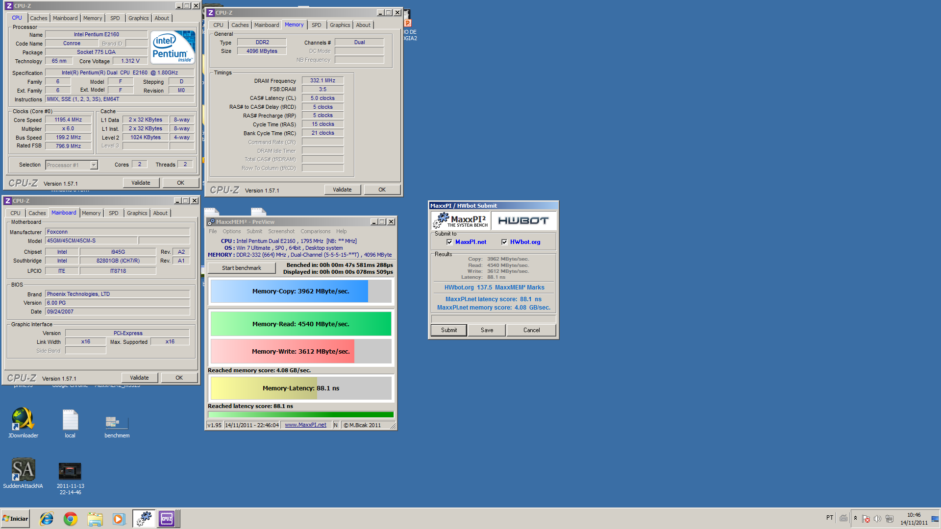Open the Screenshot menu in MaxxMEM
The height and width of the screenshot is (529, 941).
pyautogui.click(x=281, y=231)
